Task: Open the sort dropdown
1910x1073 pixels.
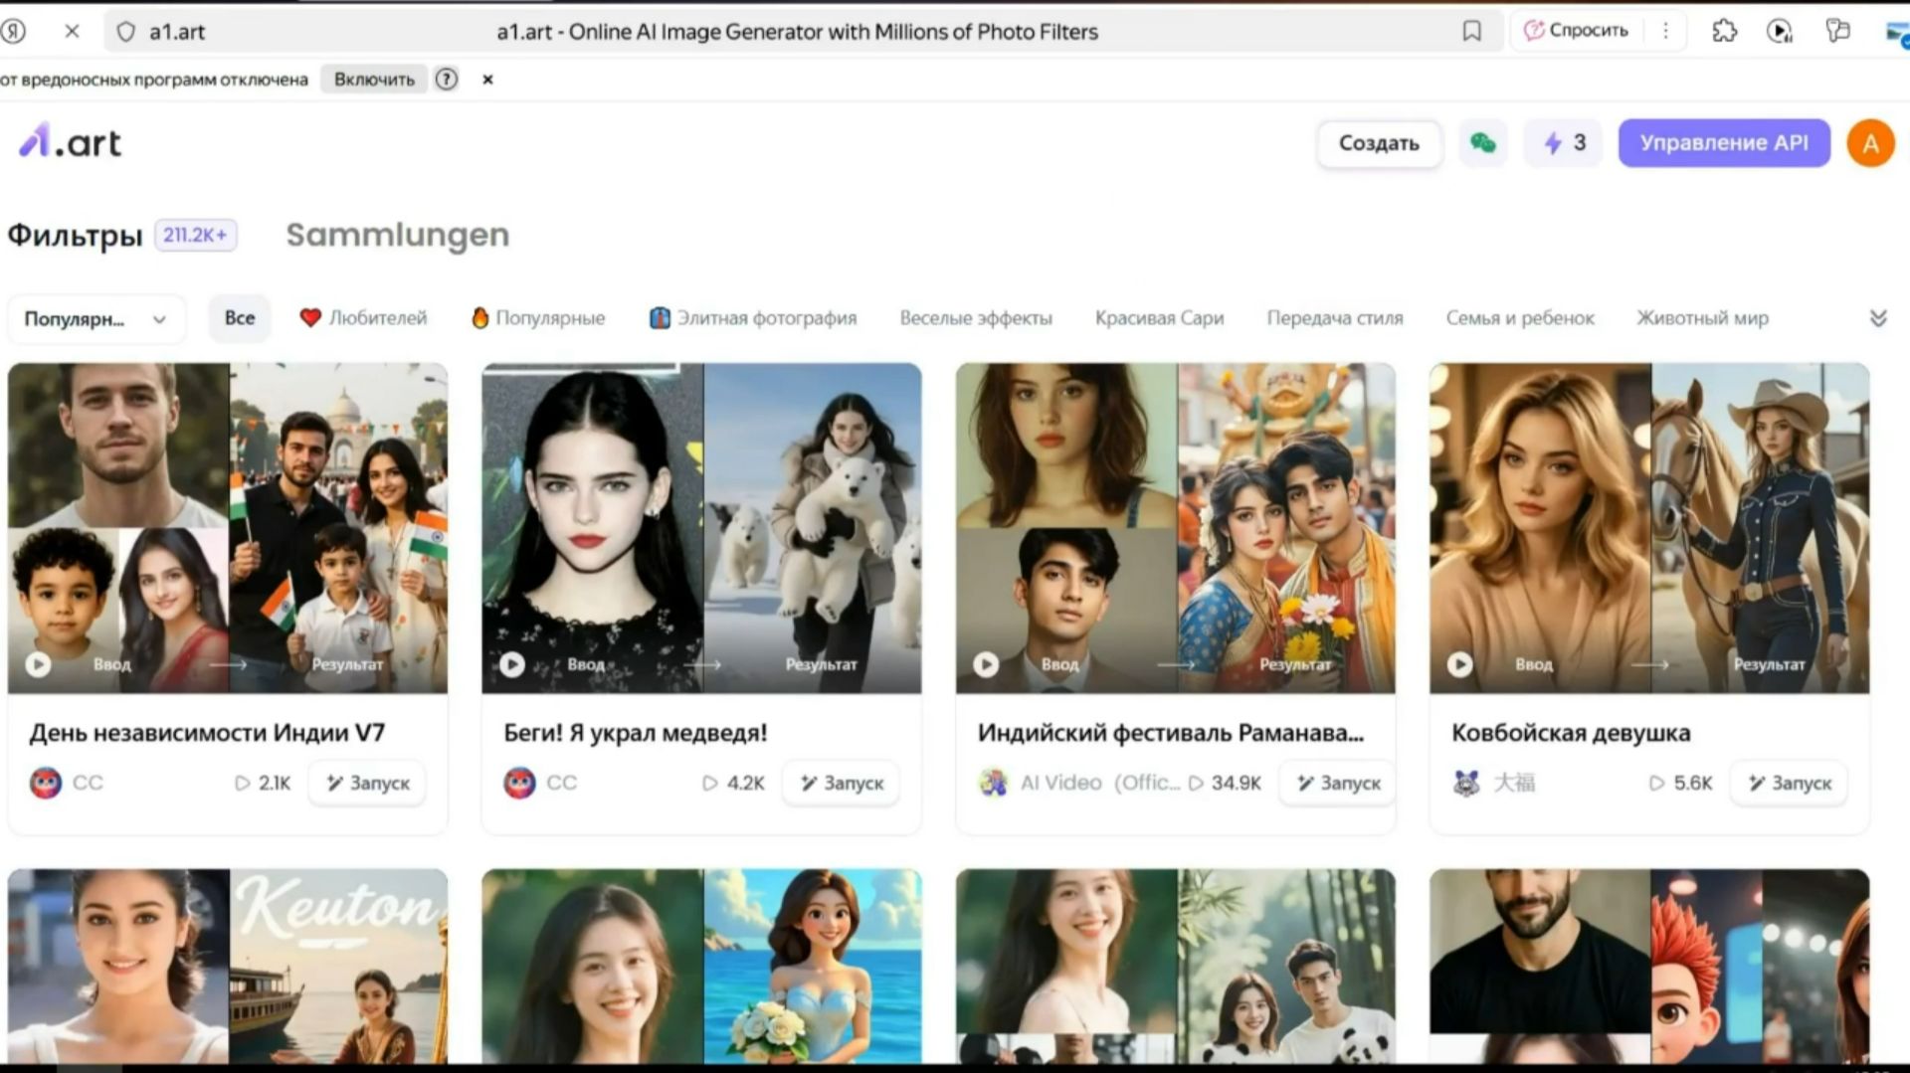Action: [95, 319]
